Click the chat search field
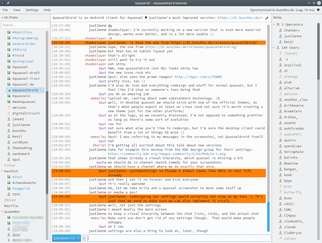 [25, 25]
